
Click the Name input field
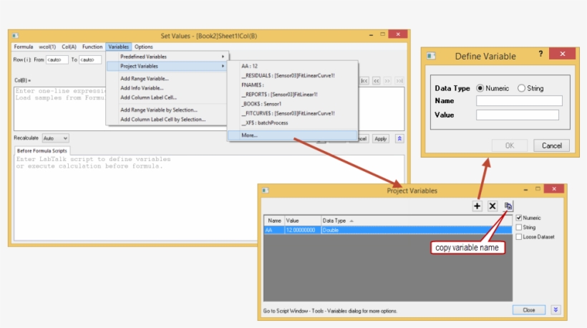point(518,101)
